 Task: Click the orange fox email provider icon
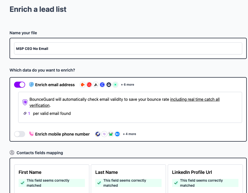(83, 85)
